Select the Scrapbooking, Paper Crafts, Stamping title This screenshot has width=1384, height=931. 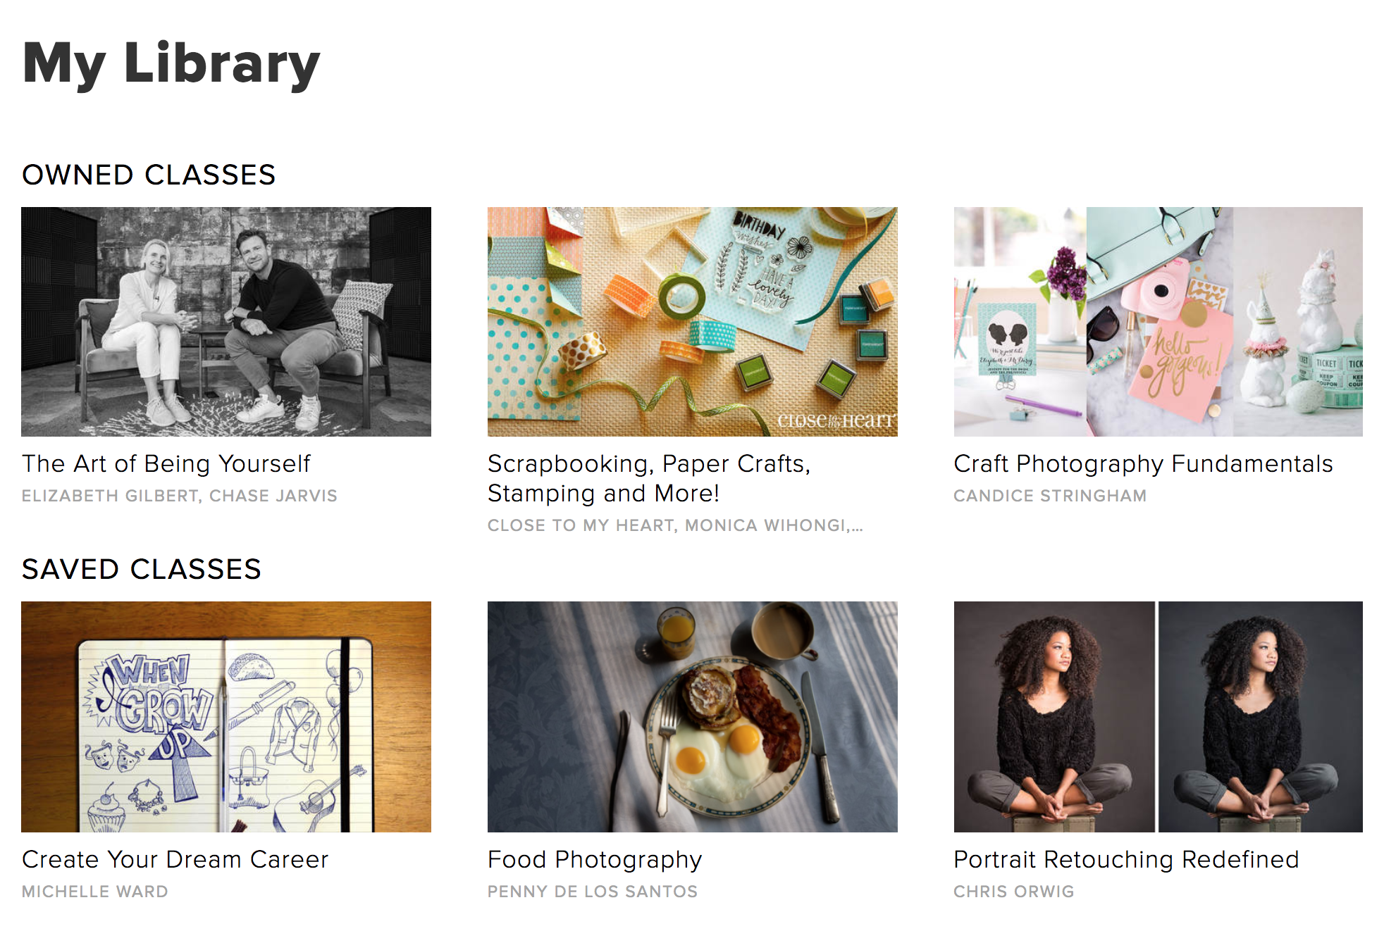click(x=648, y=478)
